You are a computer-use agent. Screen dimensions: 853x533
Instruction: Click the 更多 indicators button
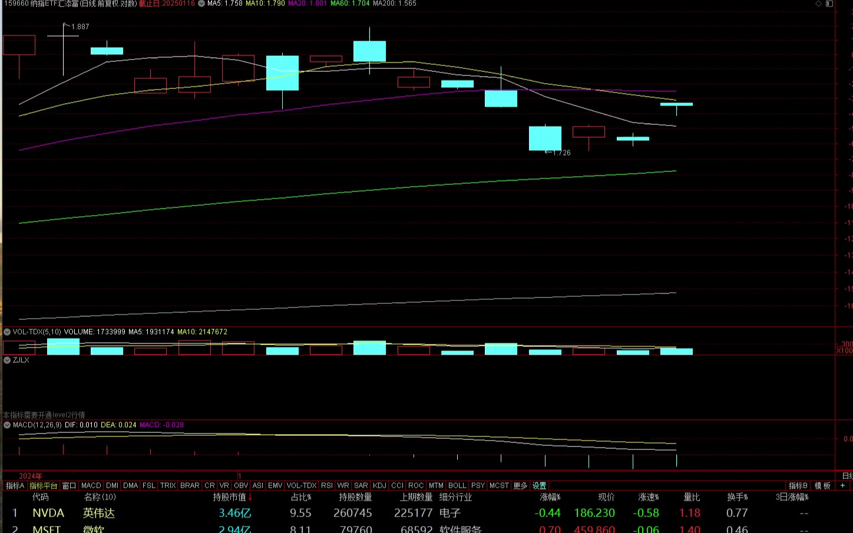click(x=520, y=486)
